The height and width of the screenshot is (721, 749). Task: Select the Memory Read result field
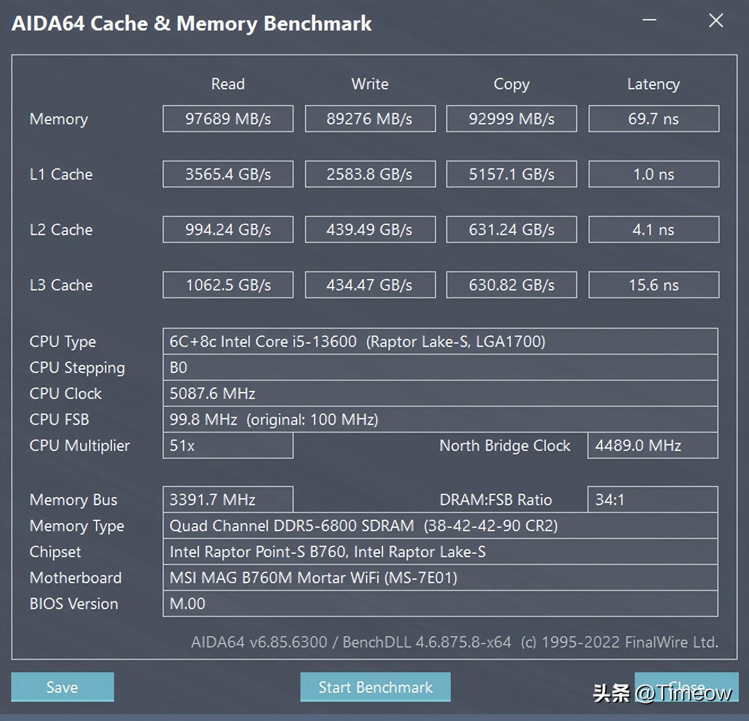228,119
